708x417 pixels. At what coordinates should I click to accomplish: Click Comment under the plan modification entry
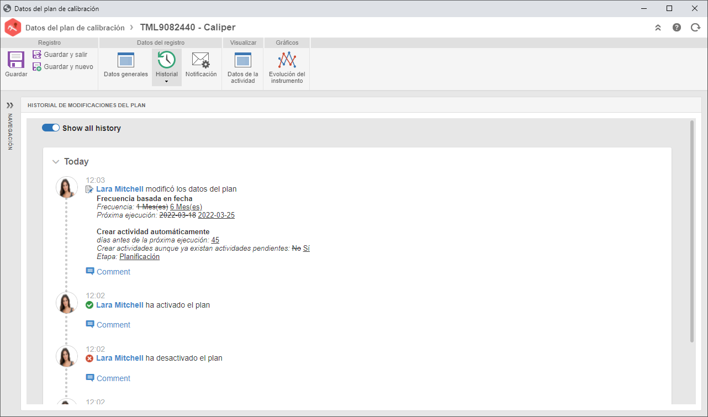pos(113,272)
